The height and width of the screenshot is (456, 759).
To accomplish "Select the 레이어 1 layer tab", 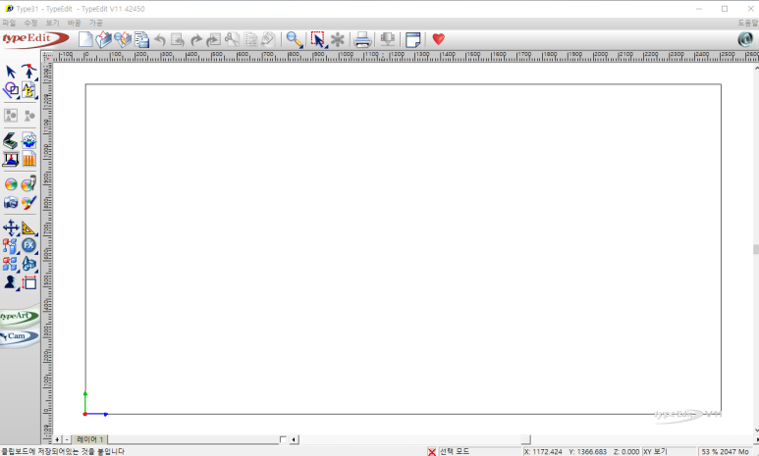I will coord(90,439).
